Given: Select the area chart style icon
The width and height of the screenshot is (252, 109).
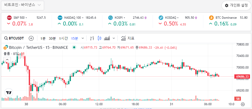Looking at the screenshot, I should tap(107, 38).
